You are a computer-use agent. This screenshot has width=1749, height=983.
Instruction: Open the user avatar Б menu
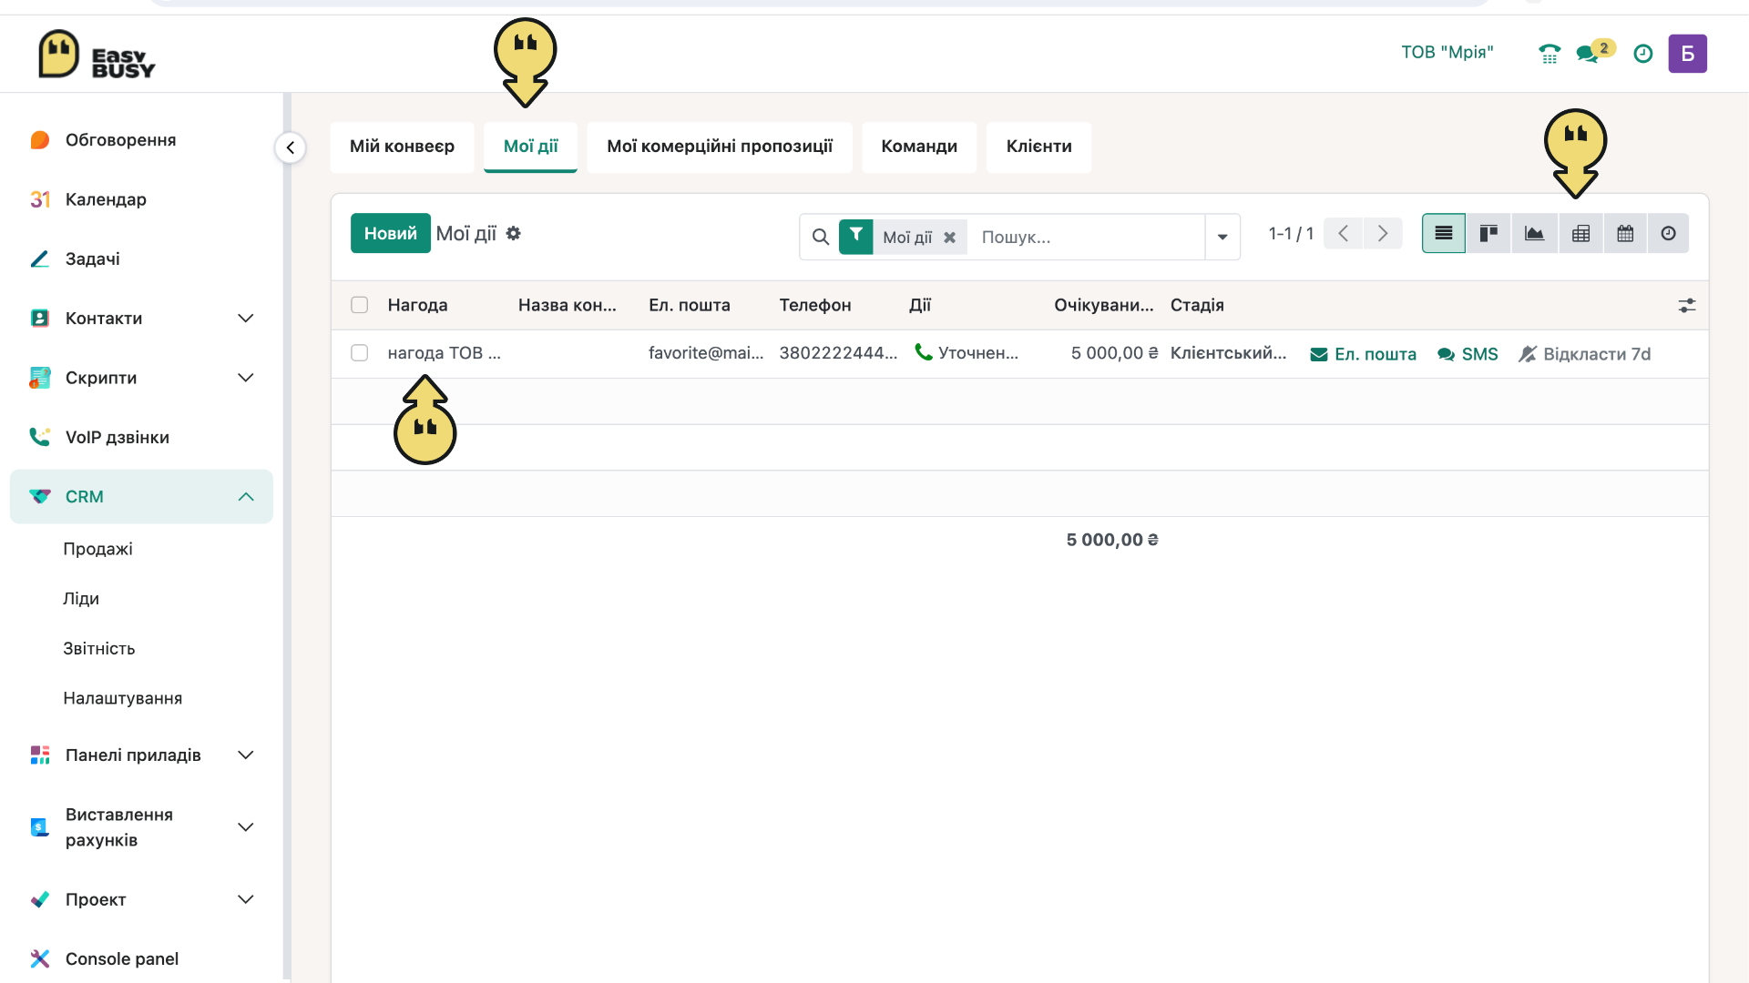[1687, 54]
